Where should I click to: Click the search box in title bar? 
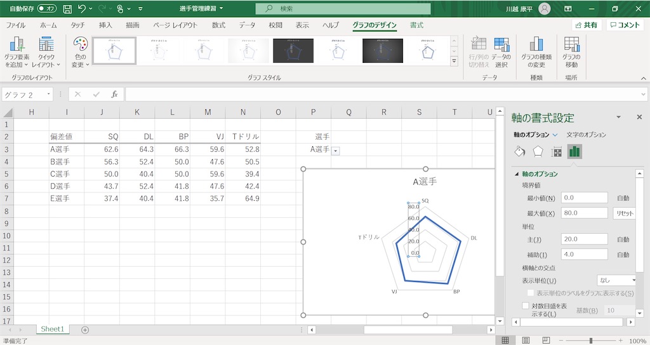coord(343,8)
